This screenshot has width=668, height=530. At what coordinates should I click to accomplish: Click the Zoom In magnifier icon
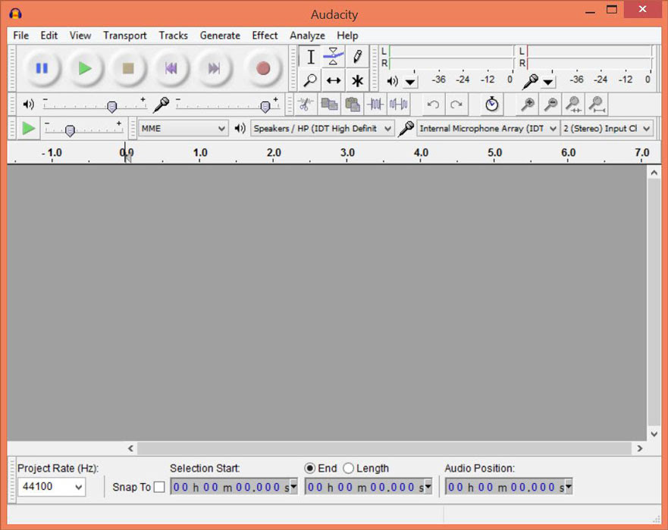[528, 104]
